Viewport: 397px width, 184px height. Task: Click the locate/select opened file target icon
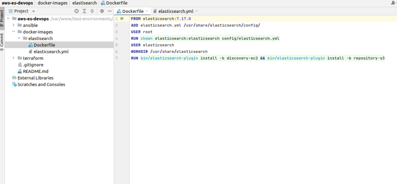point(77,11)
